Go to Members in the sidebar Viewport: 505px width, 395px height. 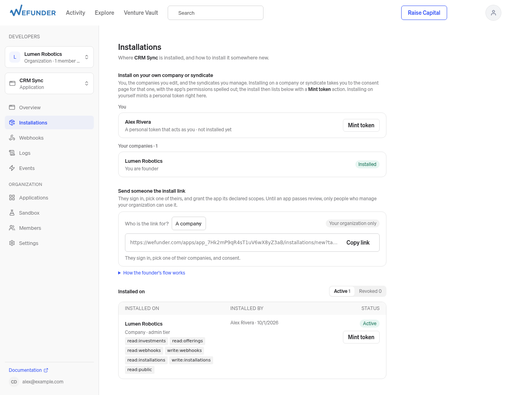click(49, 228)
